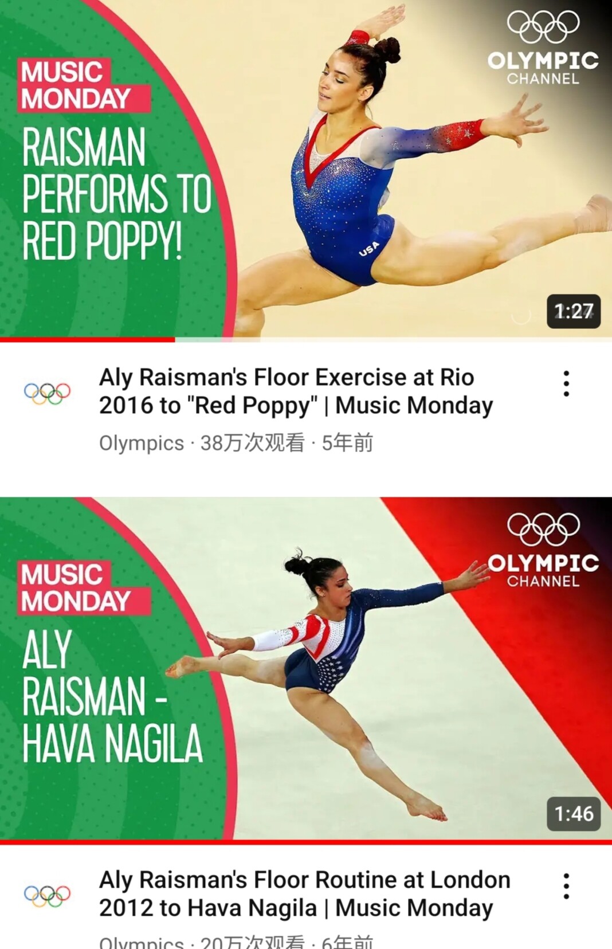The height and width of the screenshot is (949, 612).
Task: Click Olympic Channel logo on second thumbnail
Action: tap(543, 550)
